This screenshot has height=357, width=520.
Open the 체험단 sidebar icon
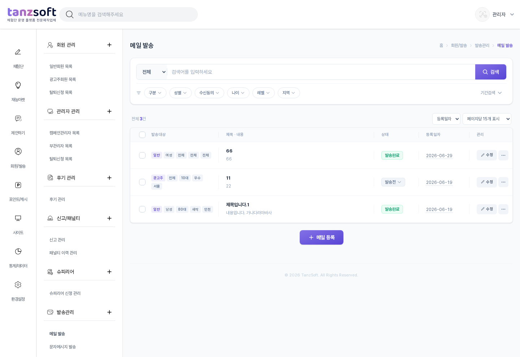click(x=18, y=52)
